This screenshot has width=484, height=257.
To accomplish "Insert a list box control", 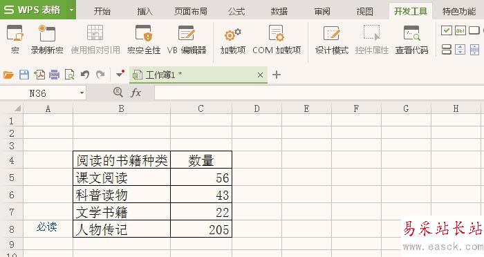I will coord(447,49).
